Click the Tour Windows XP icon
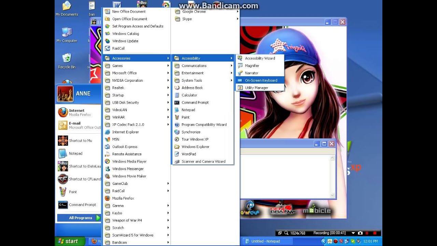437x246 pixels. click(x=177, y=139)
